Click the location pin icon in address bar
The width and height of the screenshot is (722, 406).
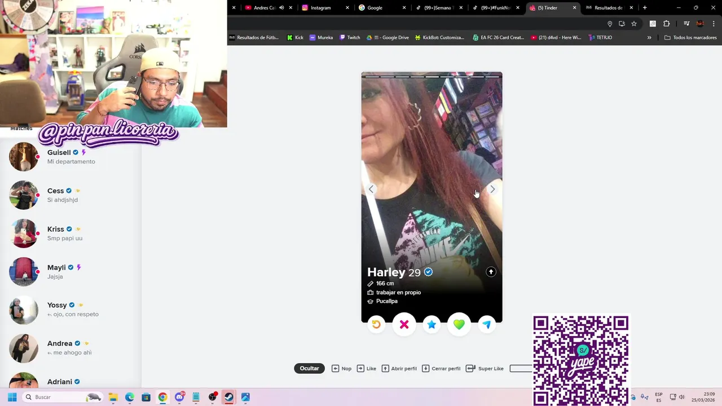tap(610, 24)
